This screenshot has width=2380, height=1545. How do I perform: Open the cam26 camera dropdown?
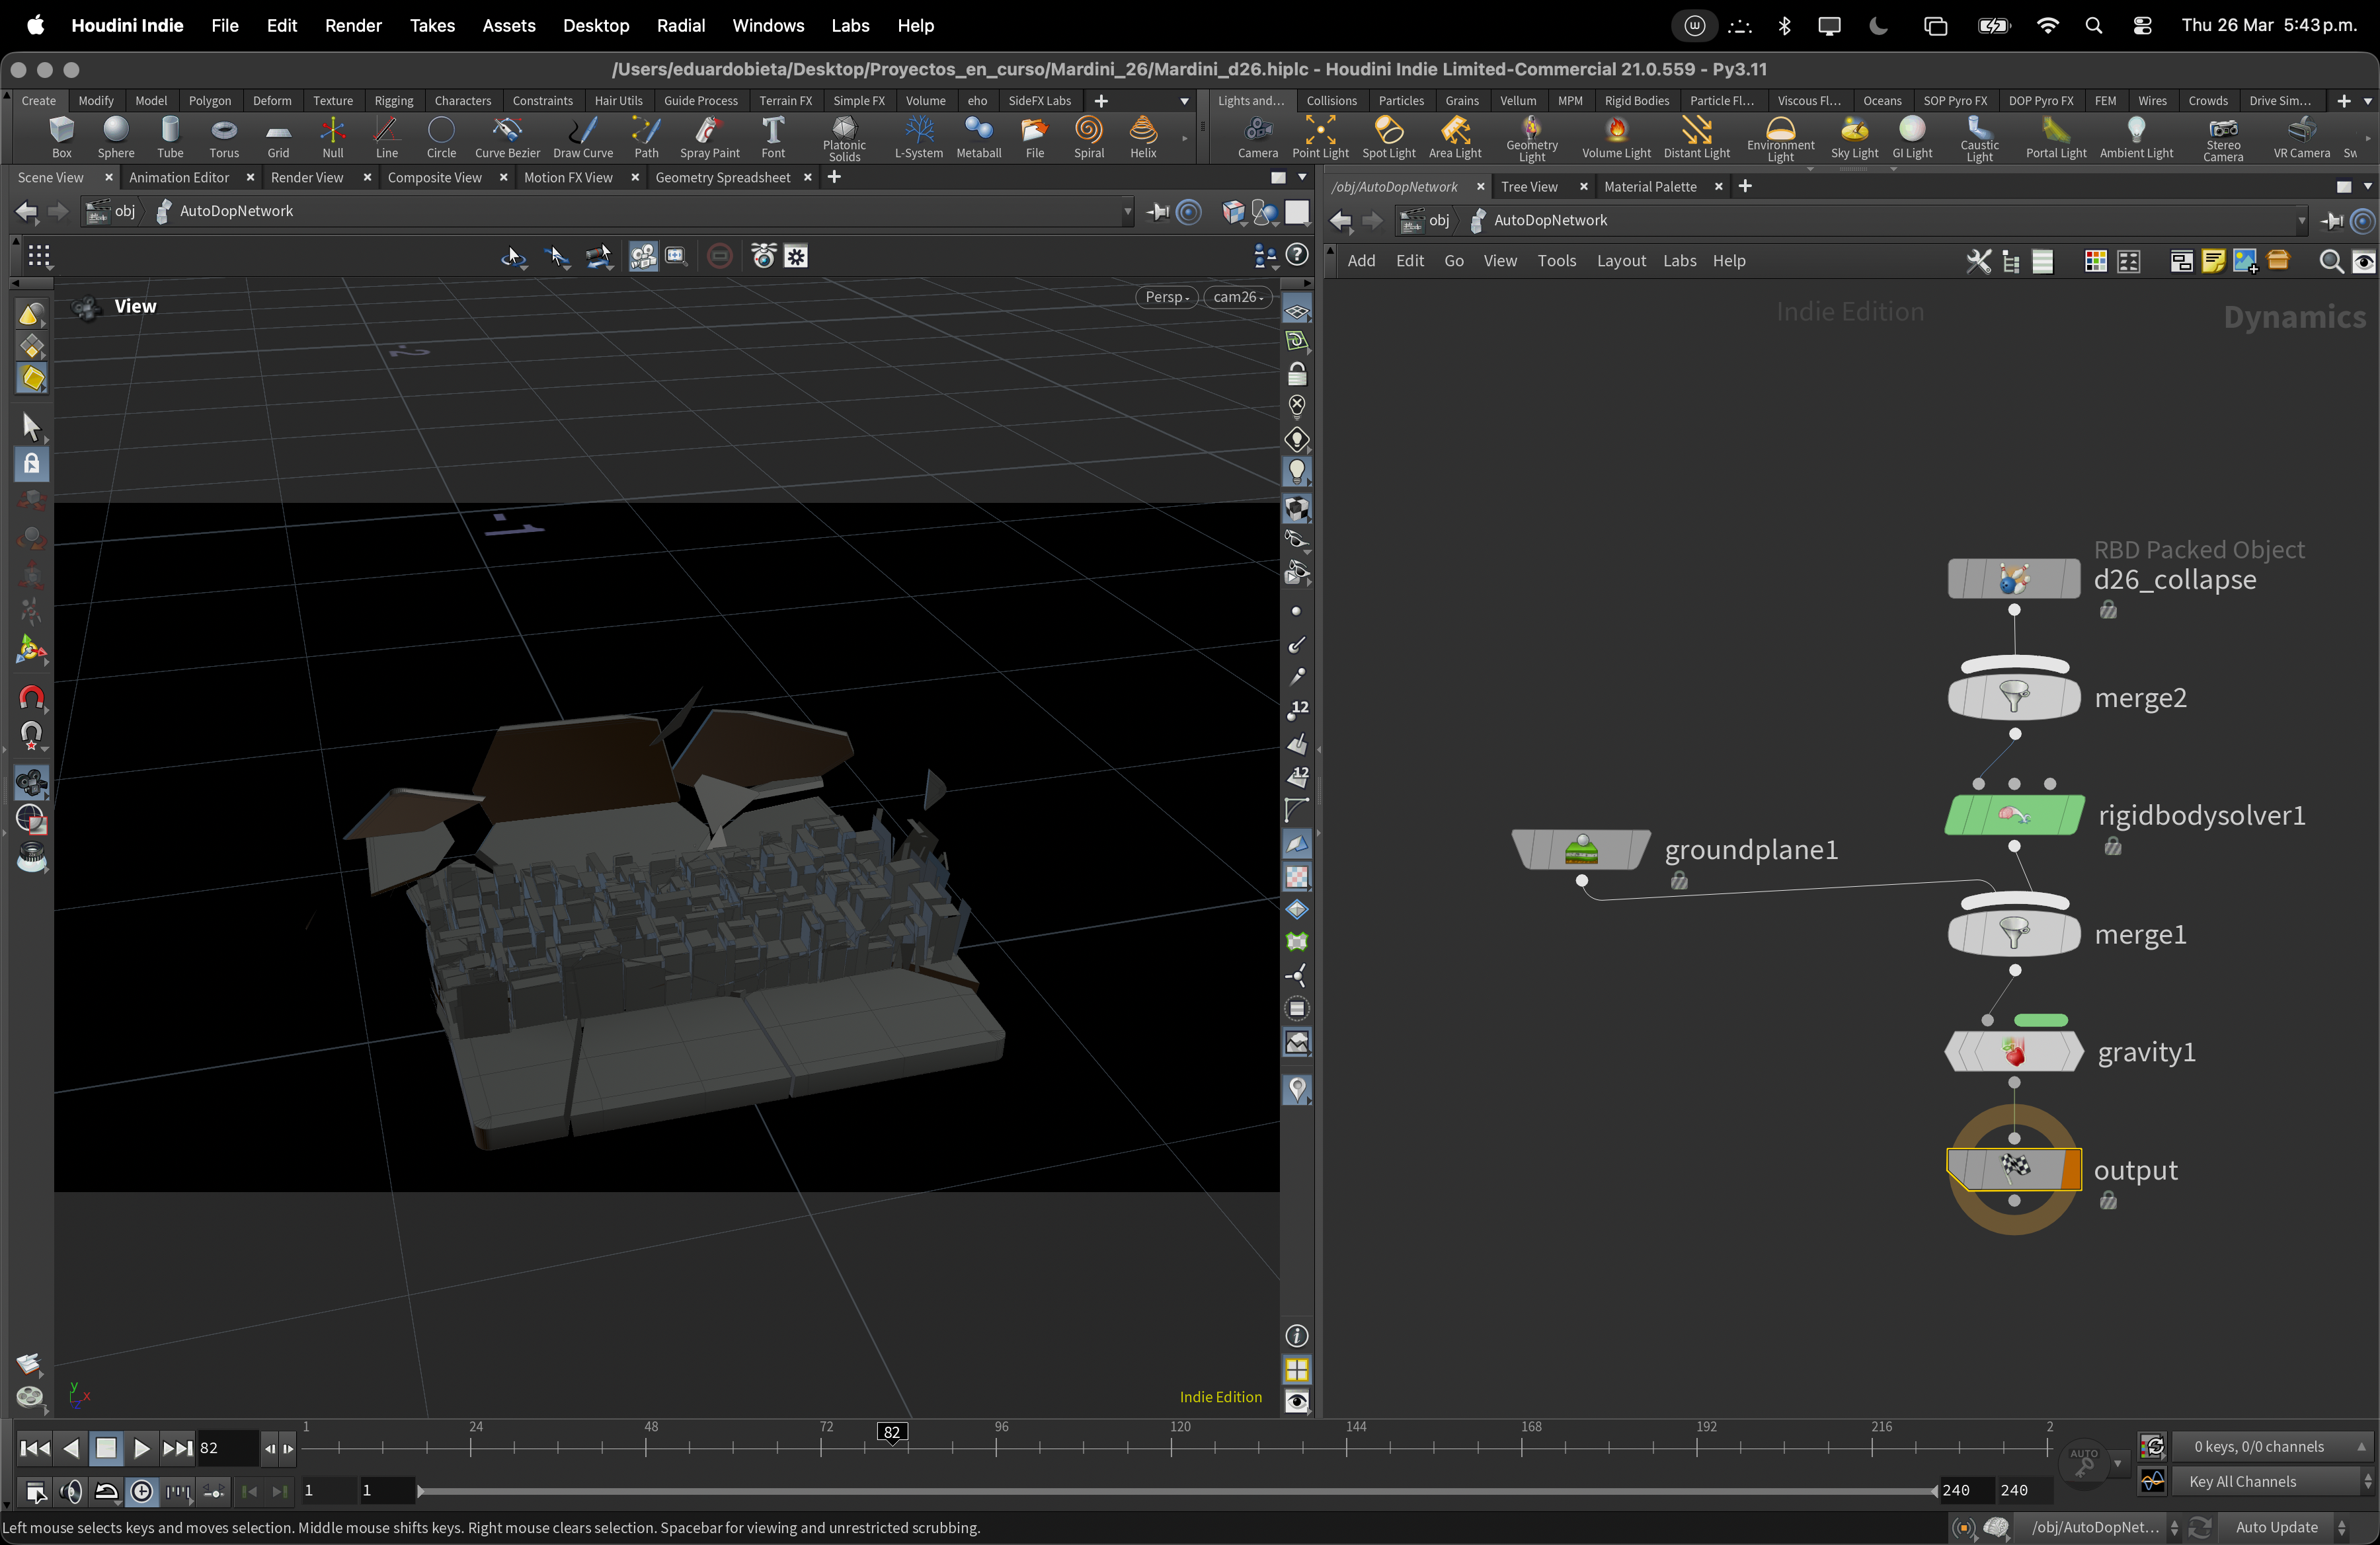[x=1237, y=297]
